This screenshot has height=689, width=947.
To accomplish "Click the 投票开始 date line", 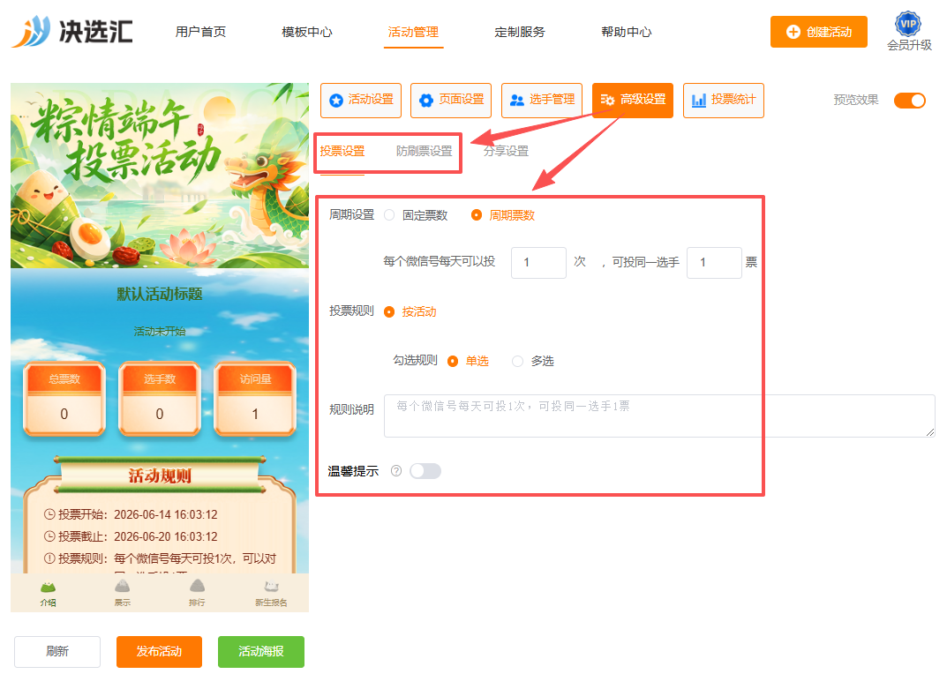I will pos(131,514).
